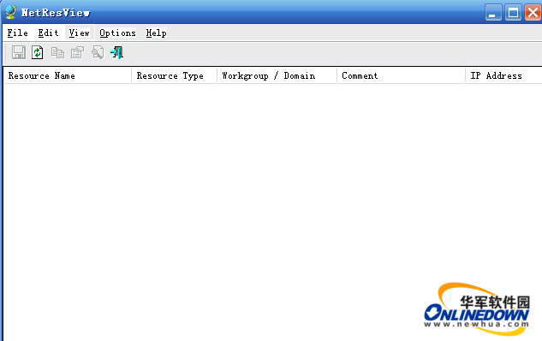Click the Properties toolbar icon

tap(77, 52)
